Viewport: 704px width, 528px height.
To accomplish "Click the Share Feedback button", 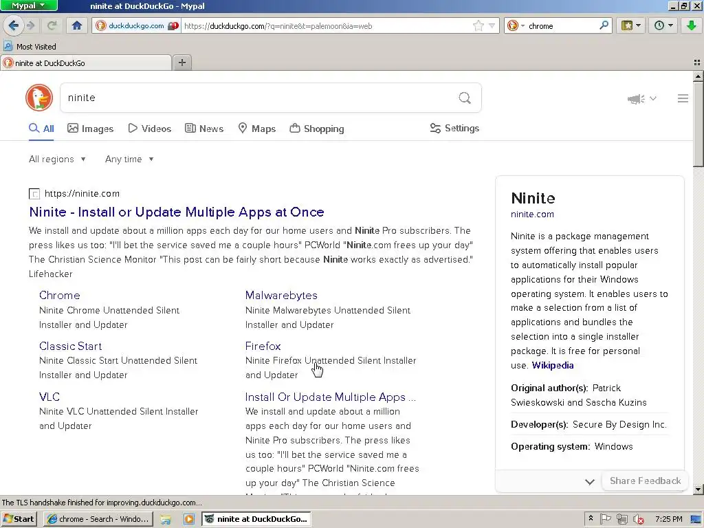I will point(645,481).
